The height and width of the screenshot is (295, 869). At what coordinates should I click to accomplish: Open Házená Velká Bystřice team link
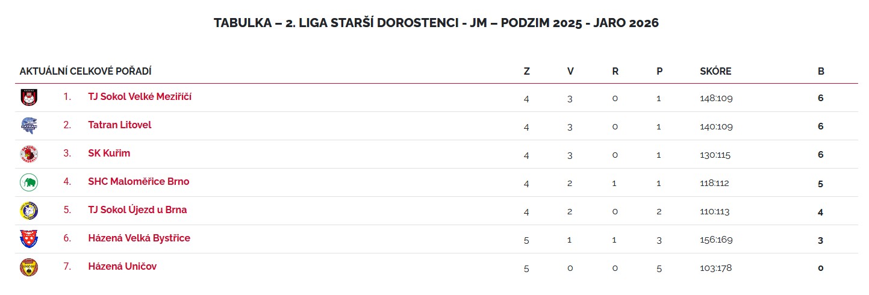[x=139, y=238]
